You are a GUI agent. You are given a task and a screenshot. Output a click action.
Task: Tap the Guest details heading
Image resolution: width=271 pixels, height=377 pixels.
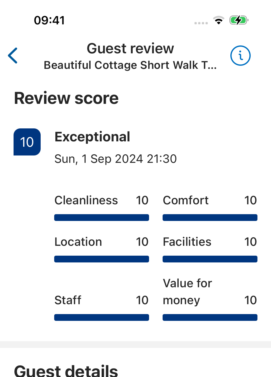[66, 371]
